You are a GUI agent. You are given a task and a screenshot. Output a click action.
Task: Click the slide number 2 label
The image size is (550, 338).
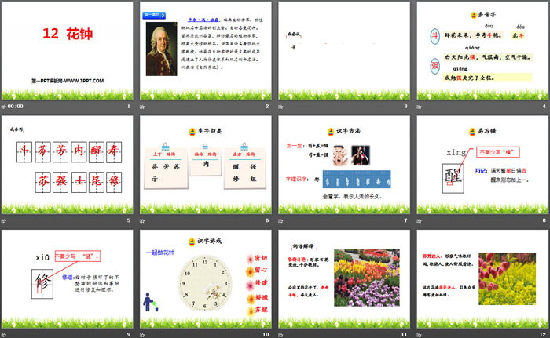267,106
